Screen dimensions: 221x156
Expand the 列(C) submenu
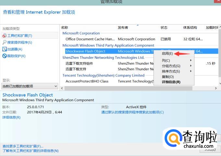174,60
